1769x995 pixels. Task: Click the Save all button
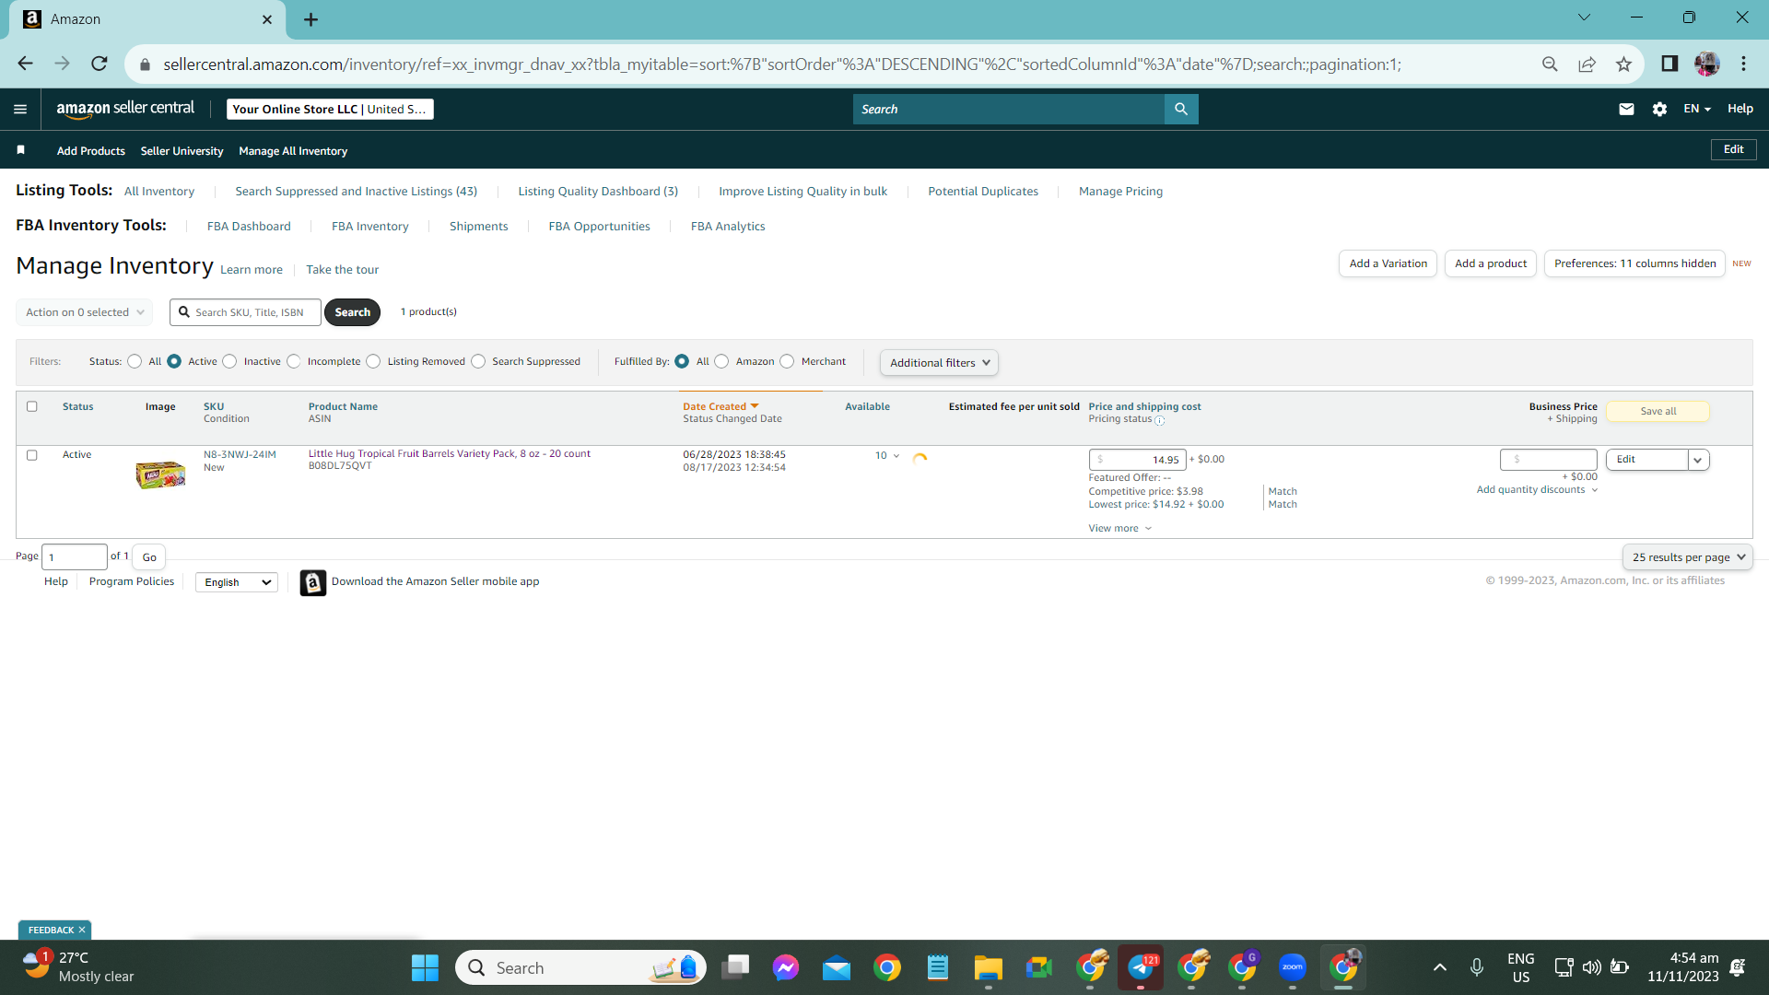coord(1658,412)
